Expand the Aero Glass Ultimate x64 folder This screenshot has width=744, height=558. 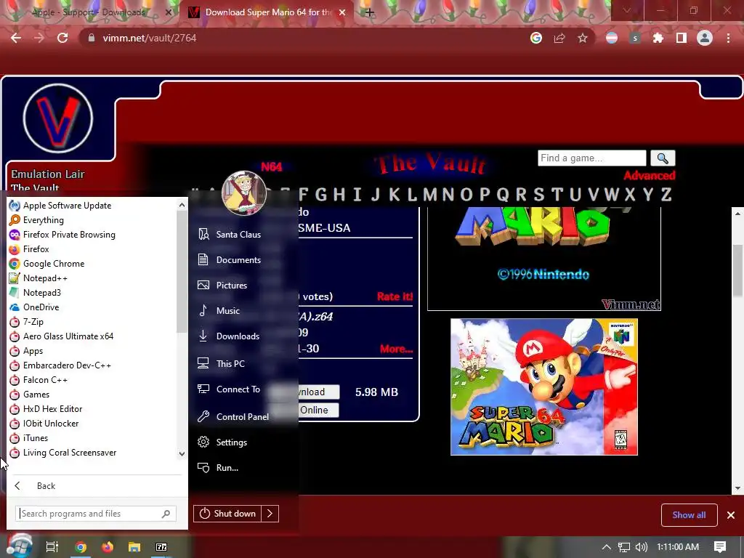pyautogui.click(x=68, y=336)
